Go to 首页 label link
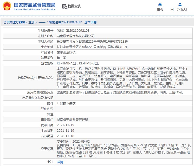The height and width of the screenshot is (166, 194). pyautogui.click(x=160, y=10)
